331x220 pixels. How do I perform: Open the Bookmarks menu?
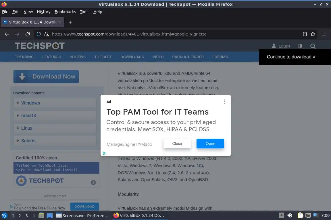[x=65, y=12]
